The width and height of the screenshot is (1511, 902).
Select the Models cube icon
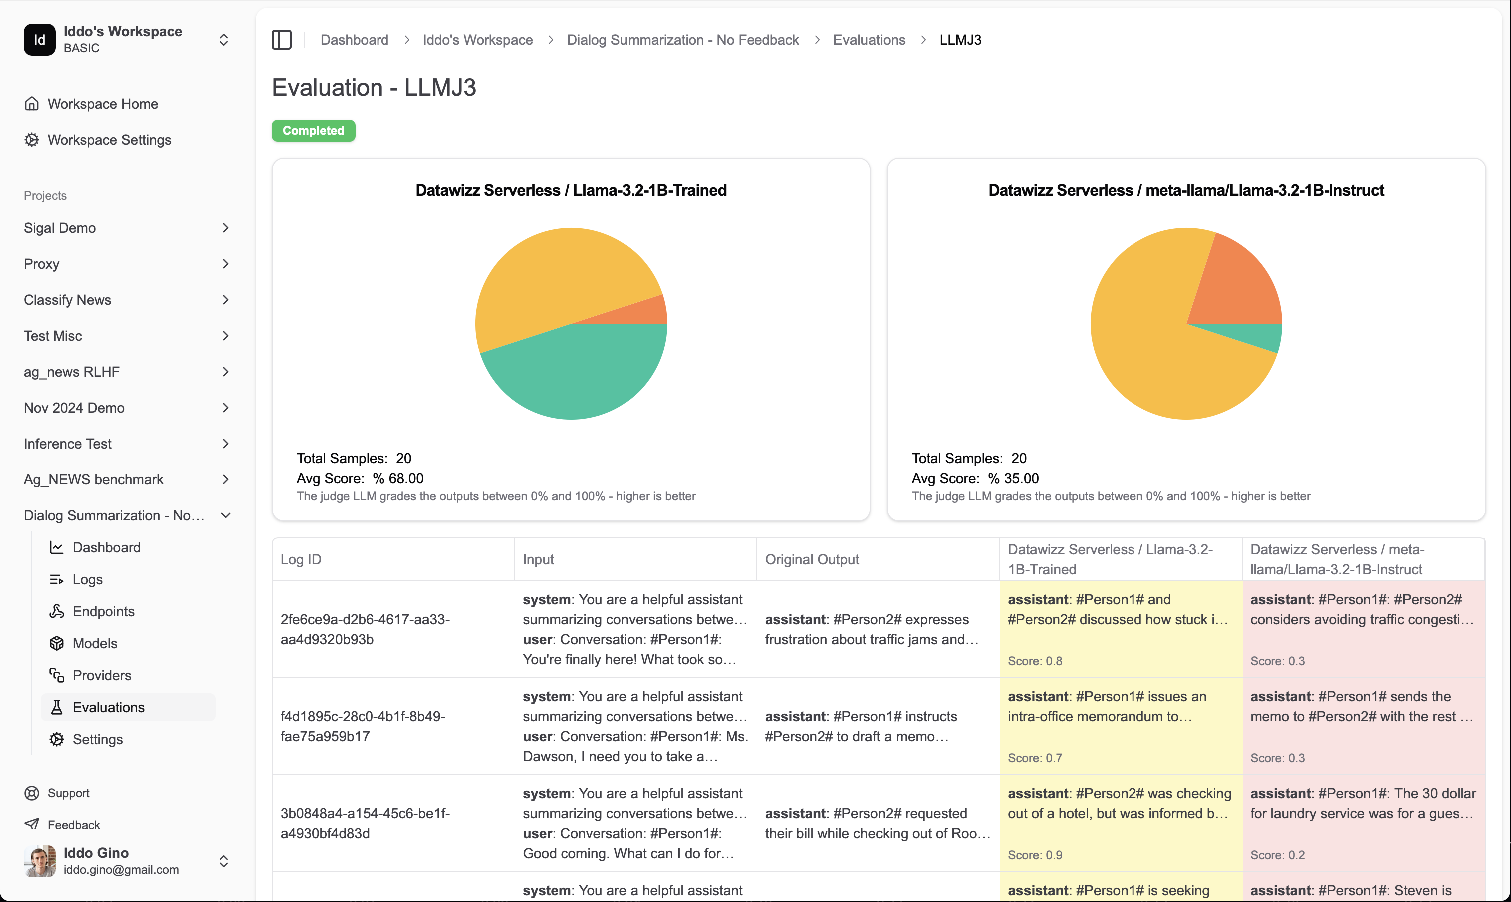point(57,643)
